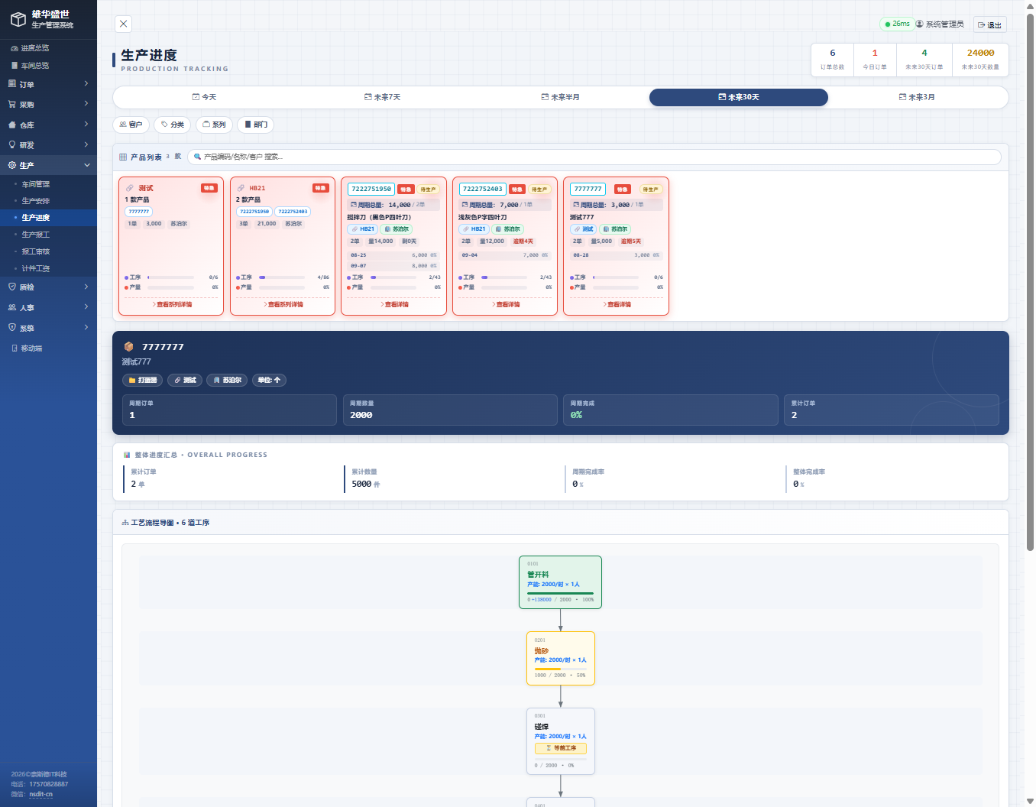Click the 退出 logout button
The height and width of the screenshot is (807, 1036).
[x=989, y=24]
